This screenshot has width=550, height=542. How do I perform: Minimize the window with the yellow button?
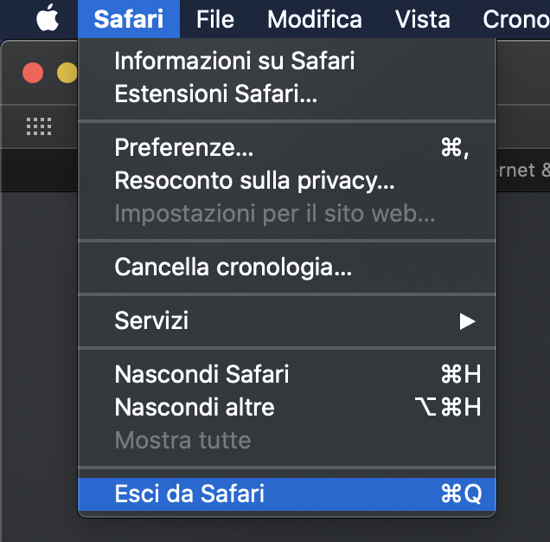click(67, 73)
